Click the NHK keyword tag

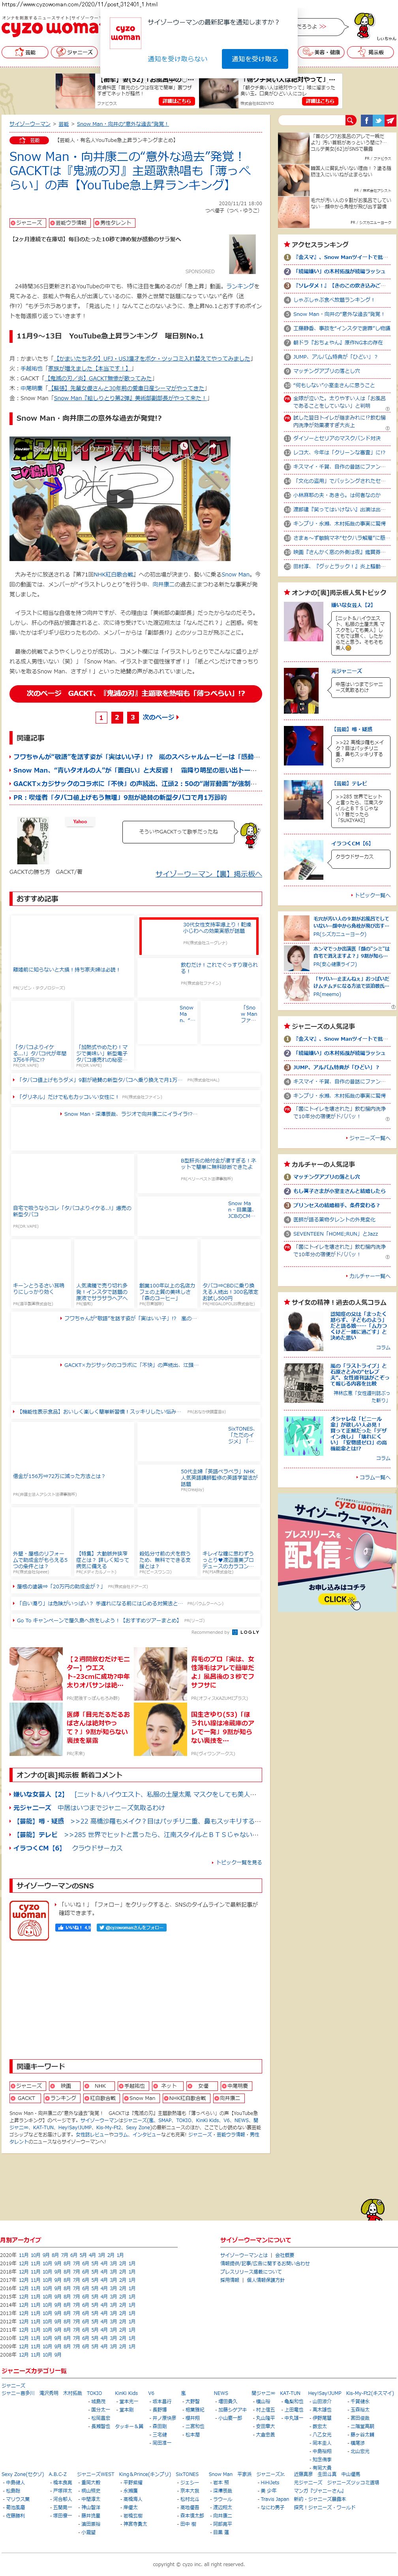pos(98,2086)
